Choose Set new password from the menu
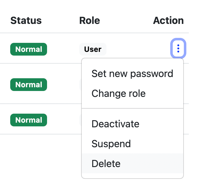 click(x=132, y=74)
